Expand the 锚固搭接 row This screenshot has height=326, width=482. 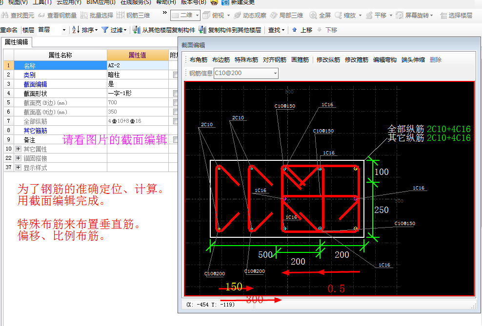tap(18, 158)
